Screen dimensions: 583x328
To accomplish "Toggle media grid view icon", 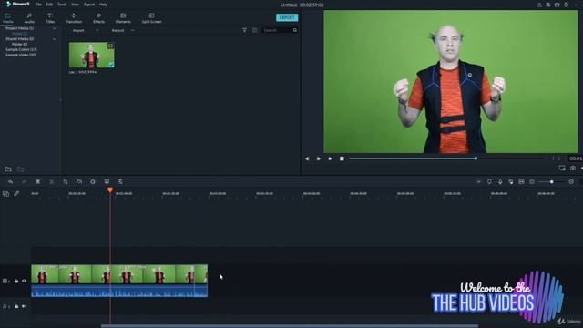I will point(255,30).
